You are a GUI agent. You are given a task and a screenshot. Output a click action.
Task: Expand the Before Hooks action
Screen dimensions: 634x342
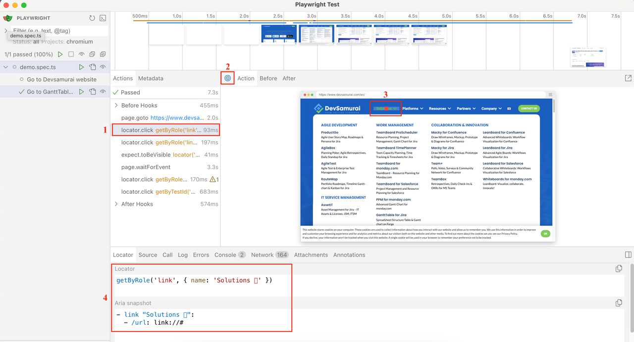116,105
